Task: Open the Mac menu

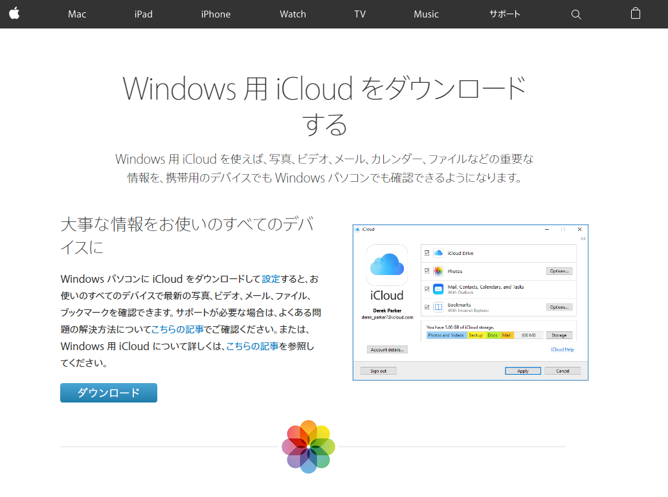Action: [77, 14]
